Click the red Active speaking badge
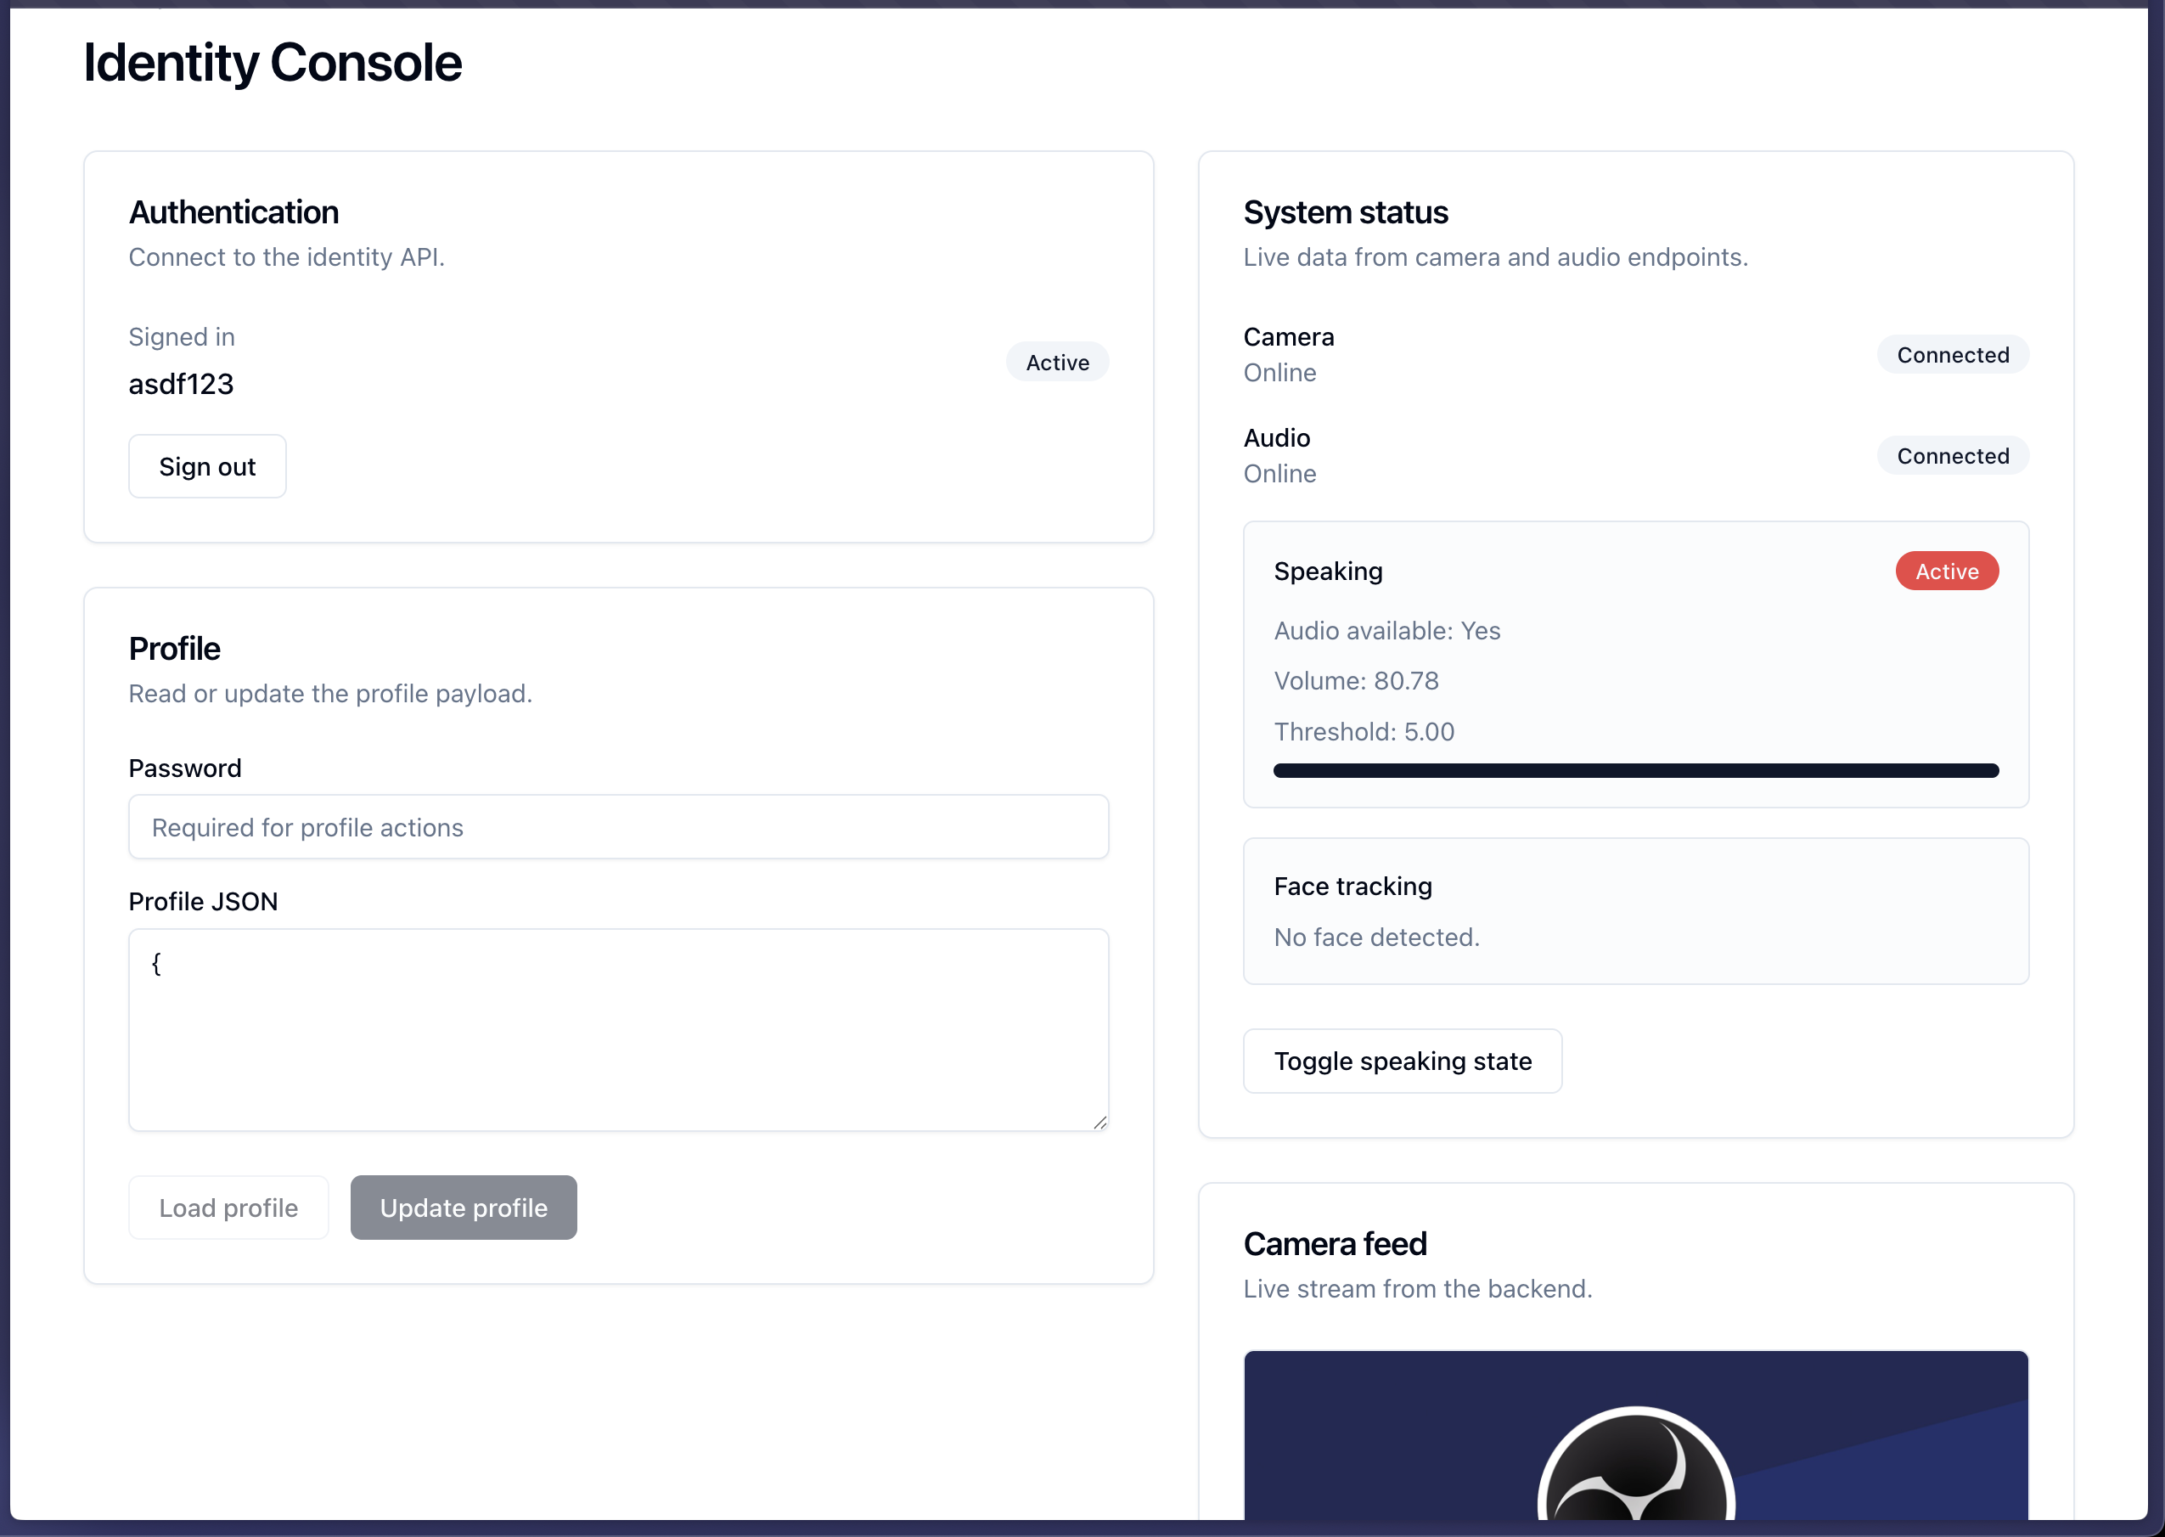Viewport: 2165px width, 1537px height. [1947, 571]
